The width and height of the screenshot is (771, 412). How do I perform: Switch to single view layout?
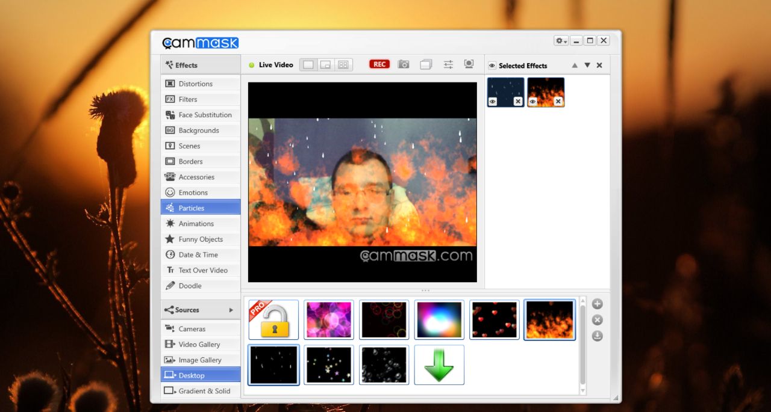[x=308, y=65]
